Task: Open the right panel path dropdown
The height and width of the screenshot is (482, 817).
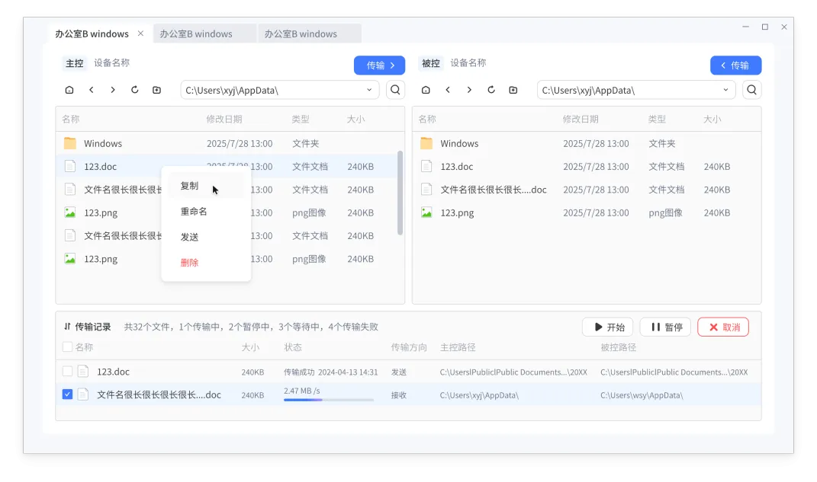Action: click(725, 89)
